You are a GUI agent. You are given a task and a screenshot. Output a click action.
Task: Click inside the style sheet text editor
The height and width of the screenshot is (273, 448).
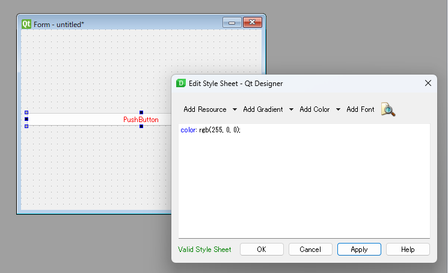(304, 181)
